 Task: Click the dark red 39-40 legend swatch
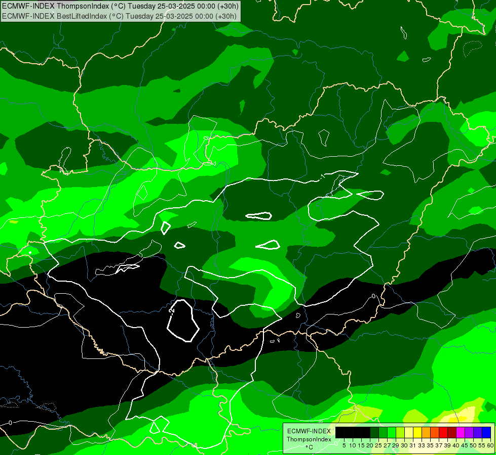click(452, 432)
